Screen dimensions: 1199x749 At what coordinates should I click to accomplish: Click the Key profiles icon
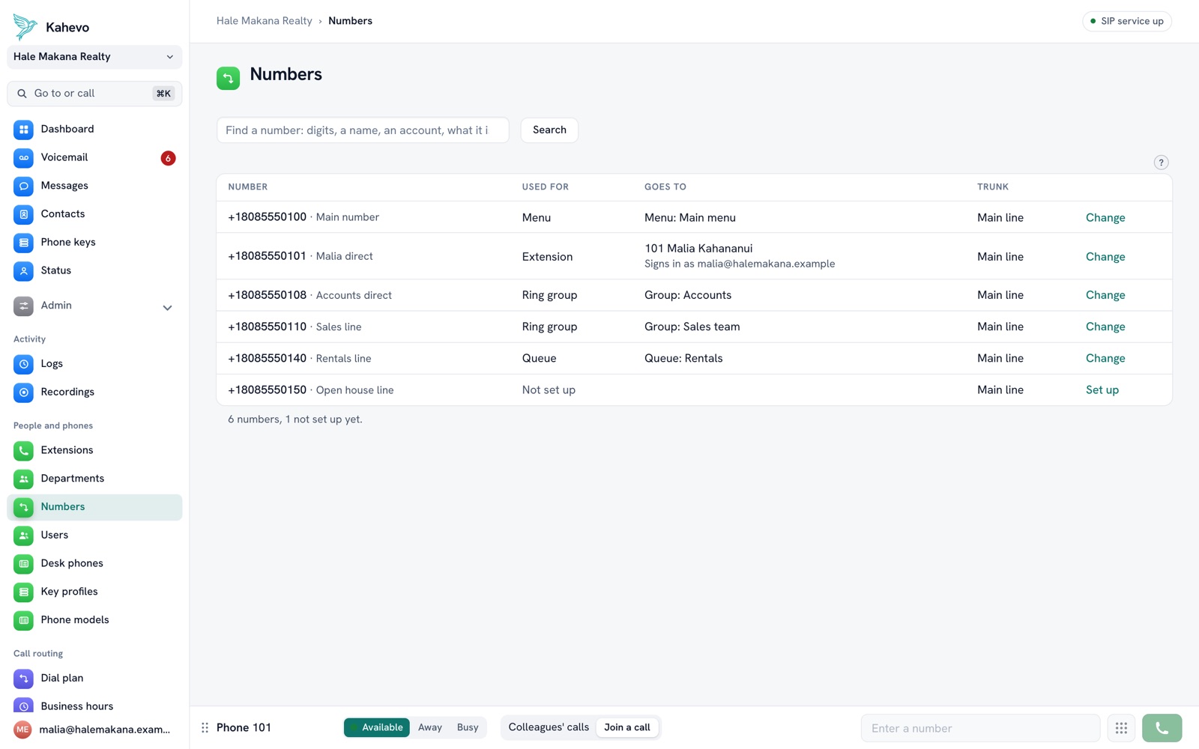click(x=23, y=592)
